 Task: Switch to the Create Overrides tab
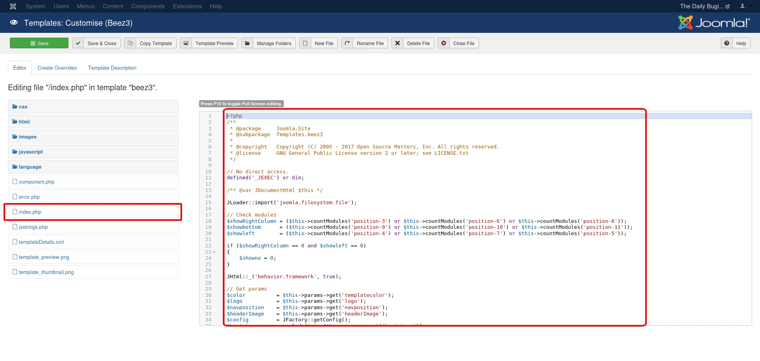[57, 68]
